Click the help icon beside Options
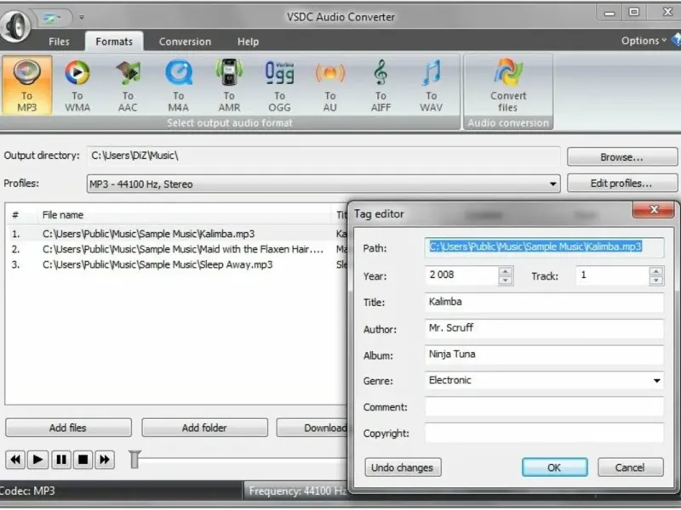This screenshot has width=681, height=510. pyautogui.click(x=676, y=40)
